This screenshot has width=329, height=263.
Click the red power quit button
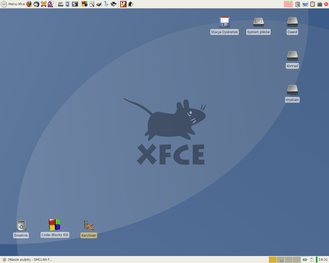[326, 4]
